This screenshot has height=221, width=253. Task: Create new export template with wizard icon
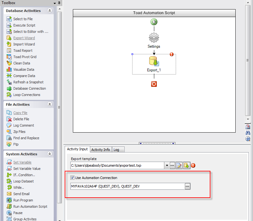pyautogui.click(x=186, y=165)
